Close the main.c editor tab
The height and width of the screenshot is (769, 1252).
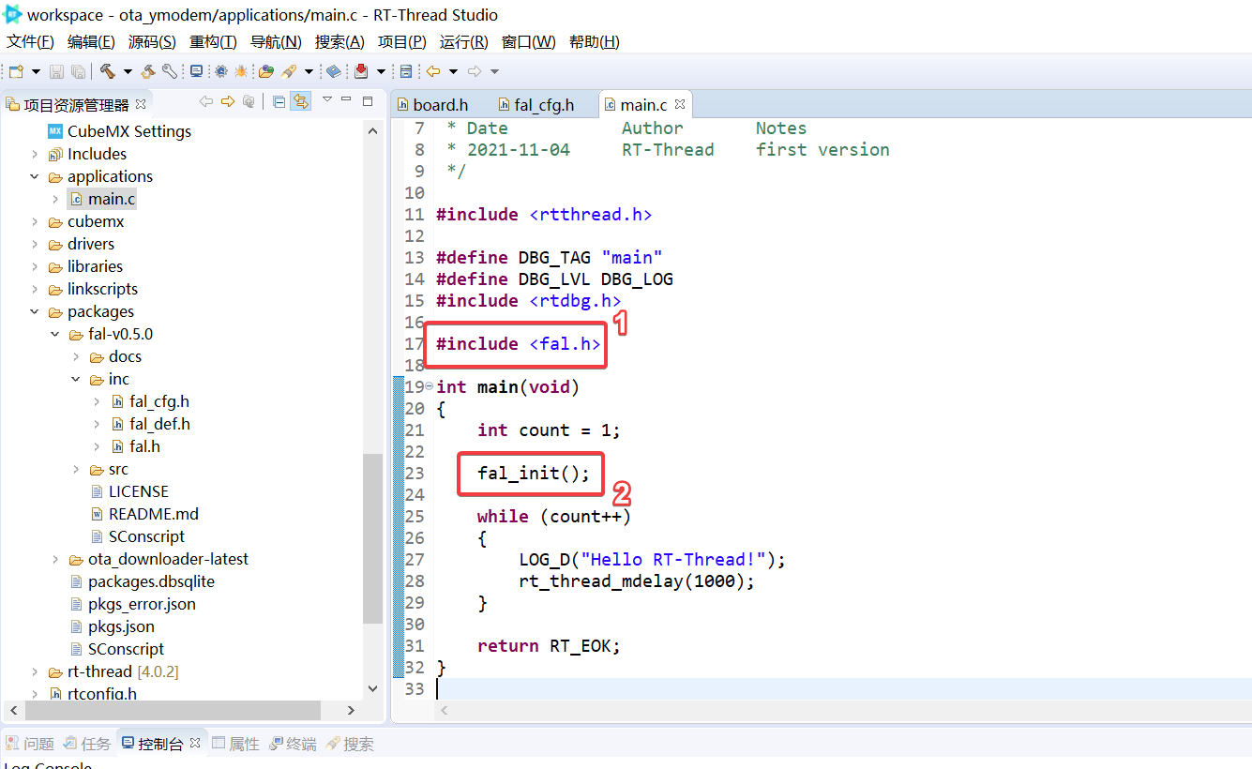(x=680, y=104)
